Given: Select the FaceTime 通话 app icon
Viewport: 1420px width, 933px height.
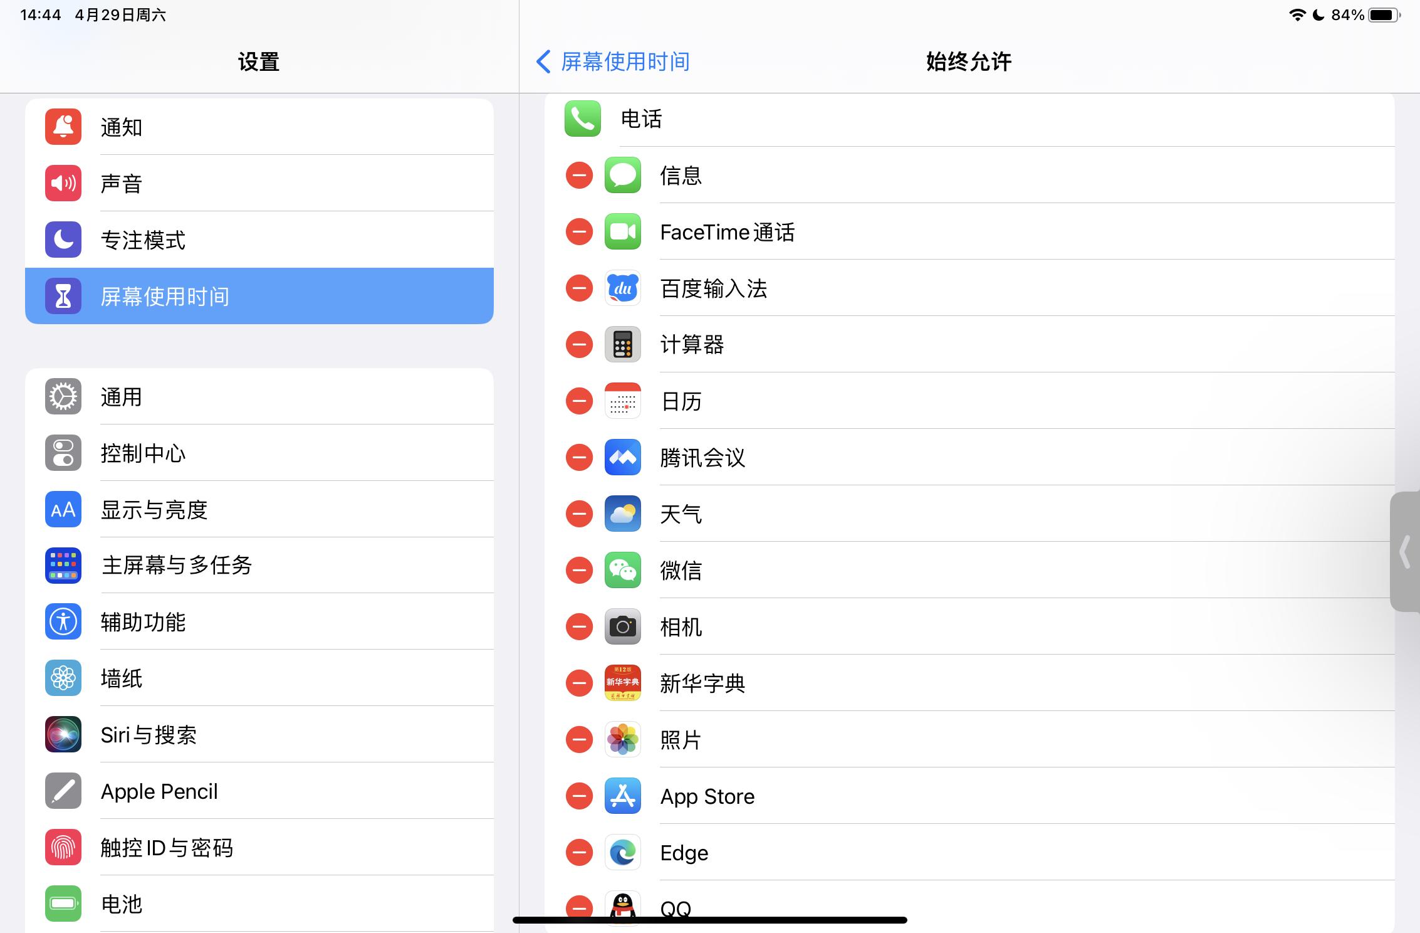Looking at the screenshot, I should click(x=622, y=231).
